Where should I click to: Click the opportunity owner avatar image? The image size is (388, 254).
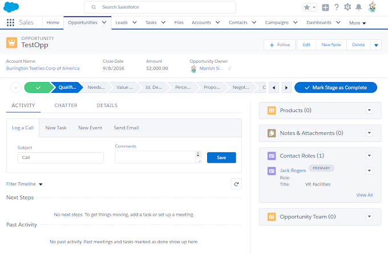[193, 69]
